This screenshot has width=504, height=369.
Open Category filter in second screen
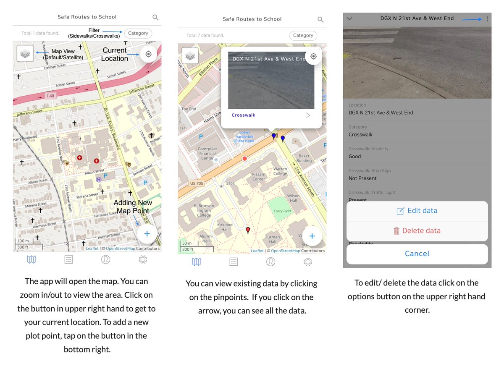click(x=303, y=36)
